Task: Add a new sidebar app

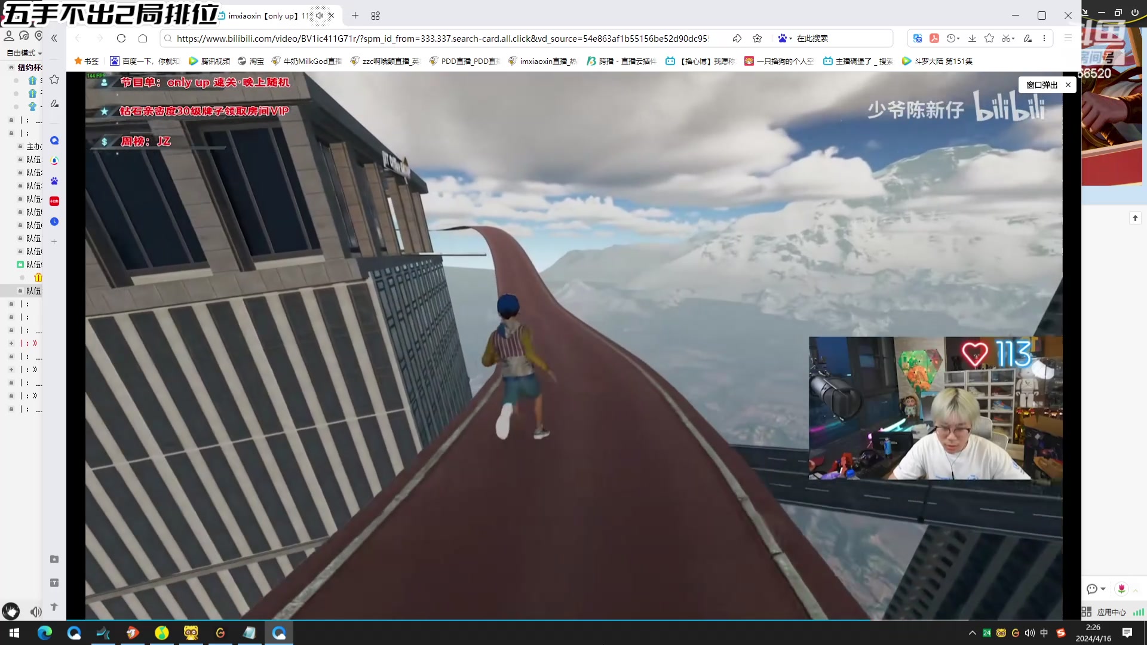Action: pyautogui.click(x=54, y=242)
